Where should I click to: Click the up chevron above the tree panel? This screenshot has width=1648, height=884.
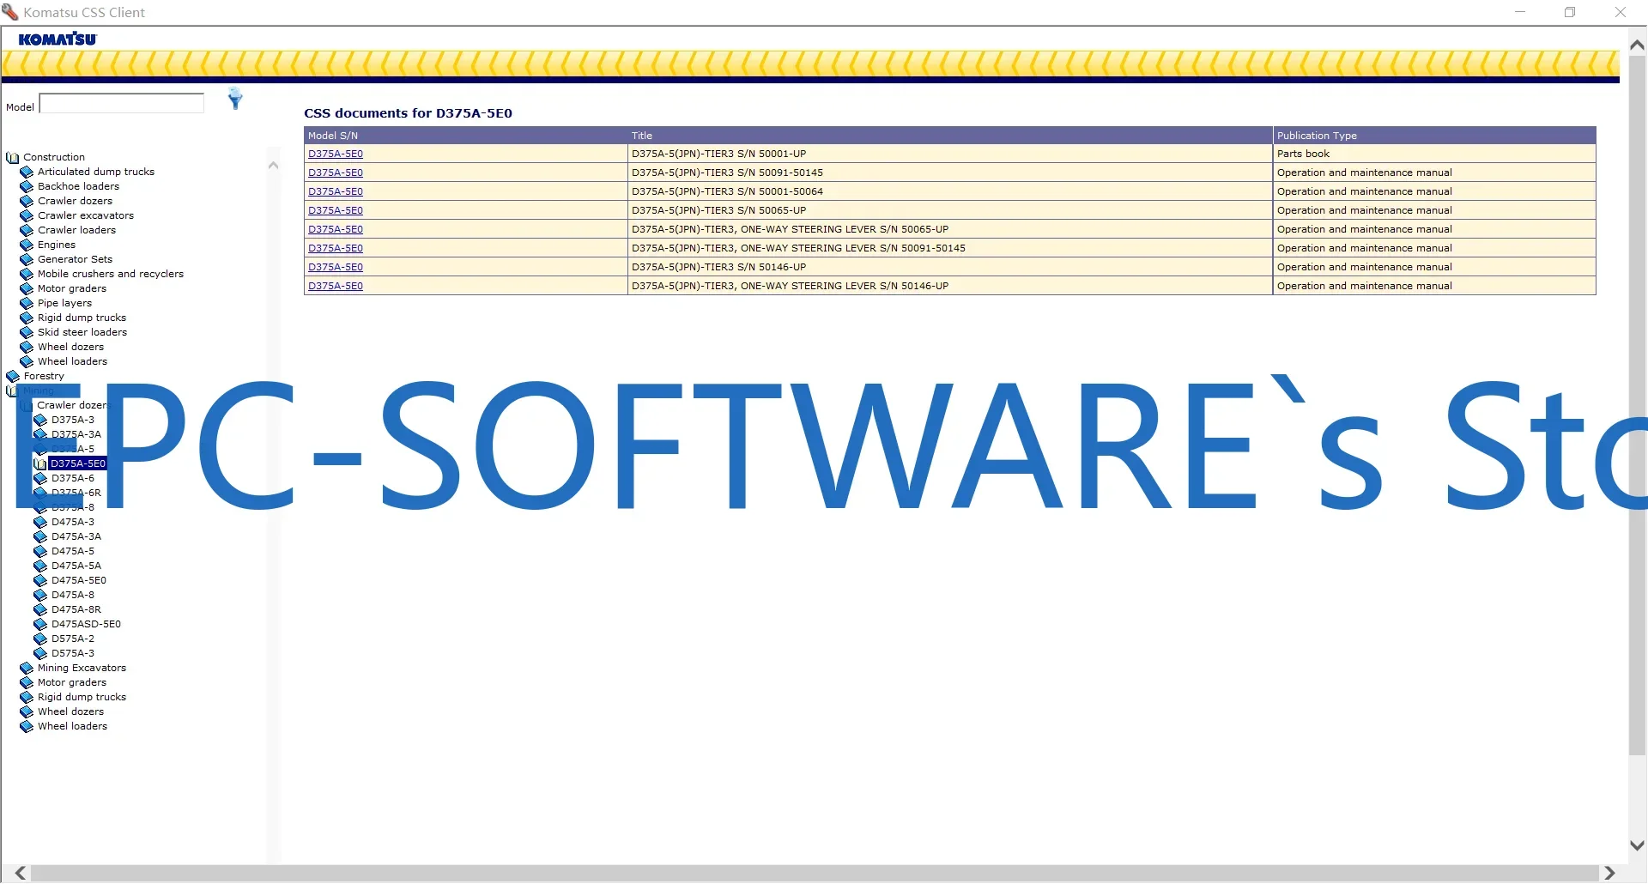(273, 164)
